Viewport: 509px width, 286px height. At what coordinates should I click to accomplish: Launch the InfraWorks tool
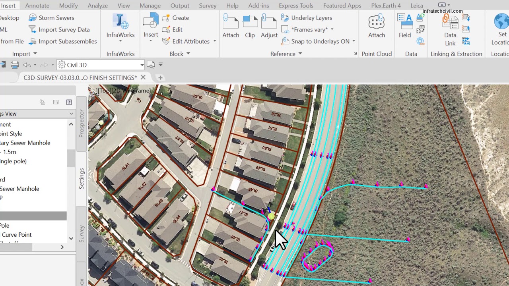[120, 27]
